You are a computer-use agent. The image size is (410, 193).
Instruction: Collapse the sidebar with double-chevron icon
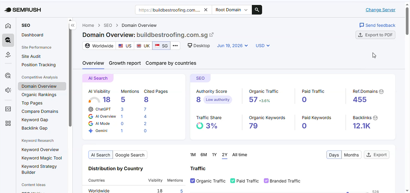point(73,25)
